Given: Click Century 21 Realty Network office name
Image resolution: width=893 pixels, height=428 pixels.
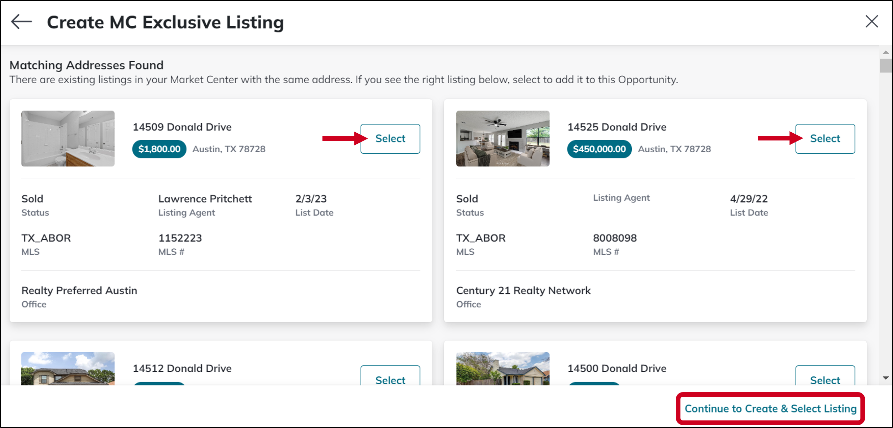Looking at the screenshot, I should 523,290.
